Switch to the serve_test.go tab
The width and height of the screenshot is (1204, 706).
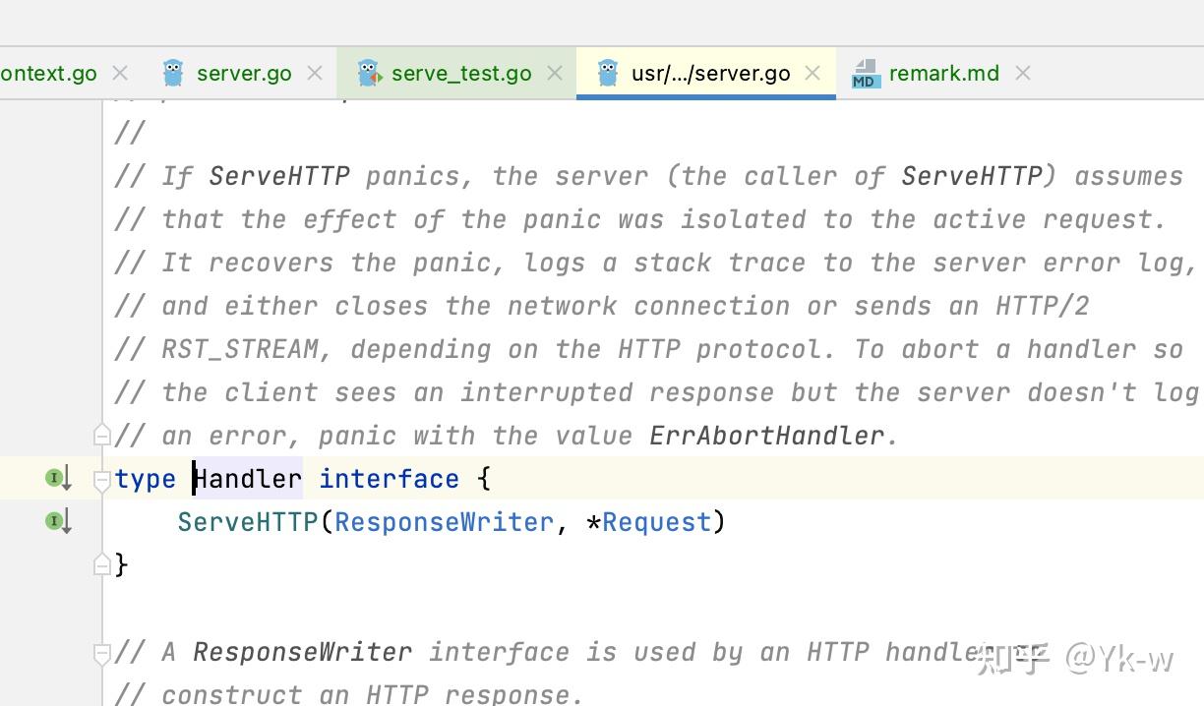pos(460,72)
